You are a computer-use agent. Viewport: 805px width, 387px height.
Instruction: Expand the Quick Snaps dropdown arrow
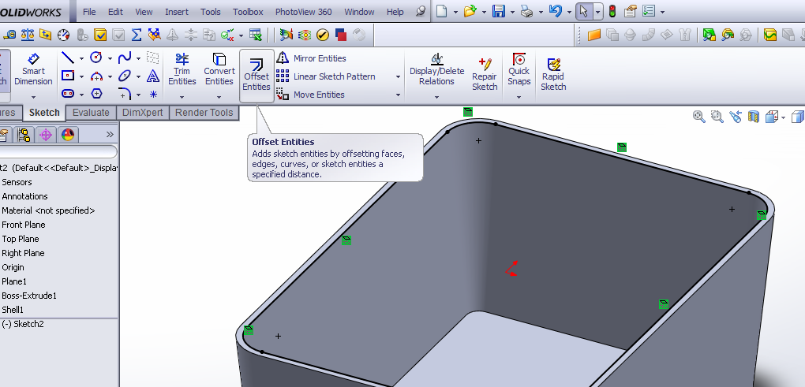coord(519,96)
